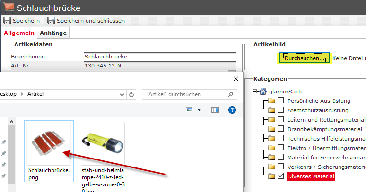Click folder icon of Elektro / Übermittlungsmaterial
Image resolution: width=366 pixels, height=192 pixels.
coord(271,148)
